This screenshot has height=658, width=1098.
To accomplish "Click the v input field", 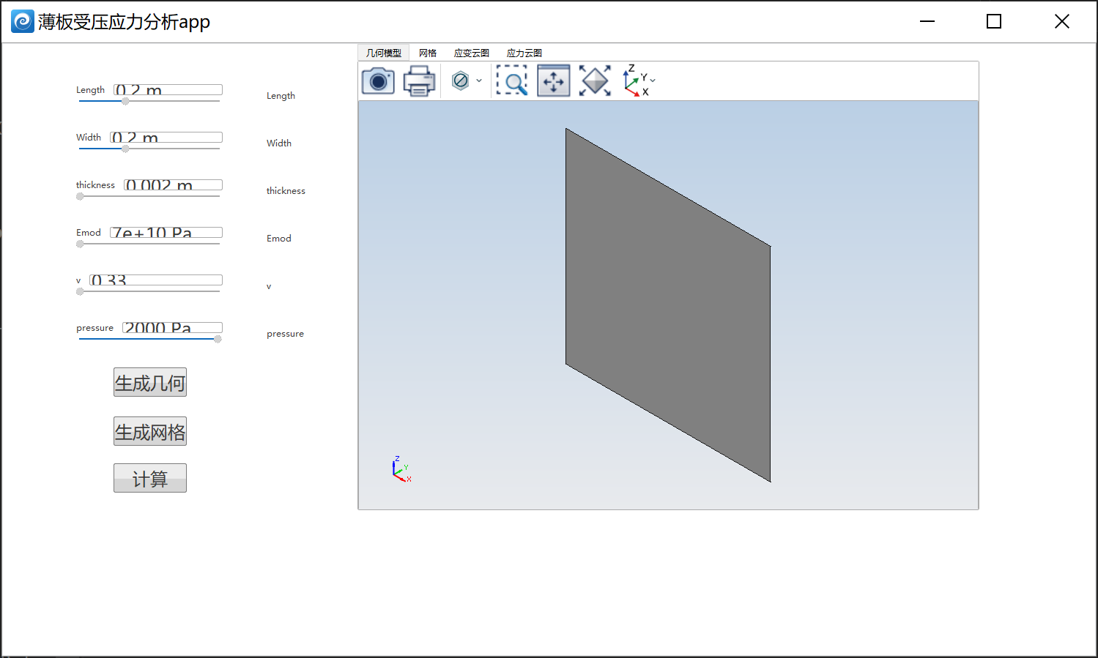I will (x=156, y=280).
